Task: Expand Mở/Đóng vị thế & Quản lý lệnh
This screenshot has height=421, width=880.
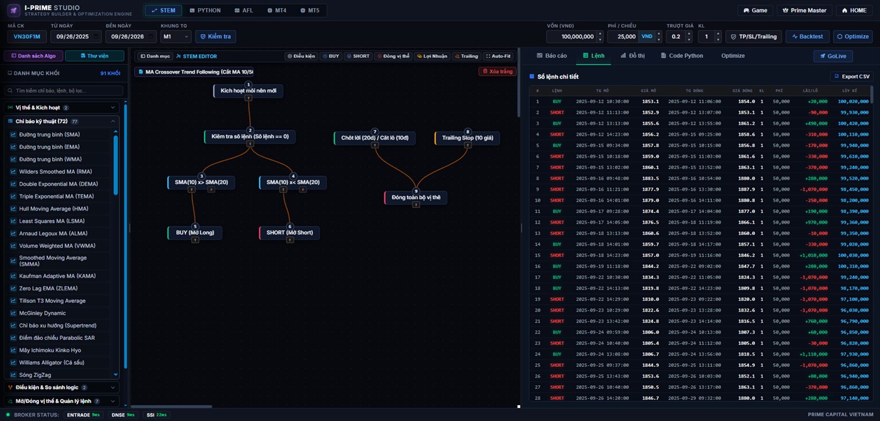Action: click(x=62, y=401)
